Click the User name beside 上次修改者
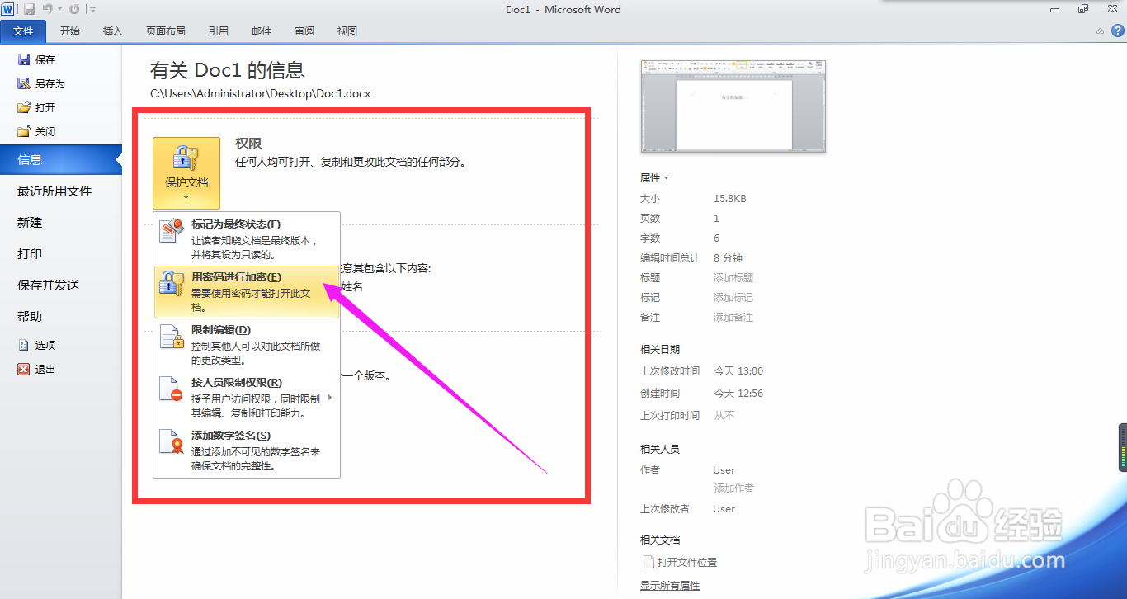This screenshot has width=1127, height=599. pyautogui.click(x=724, y=509)
